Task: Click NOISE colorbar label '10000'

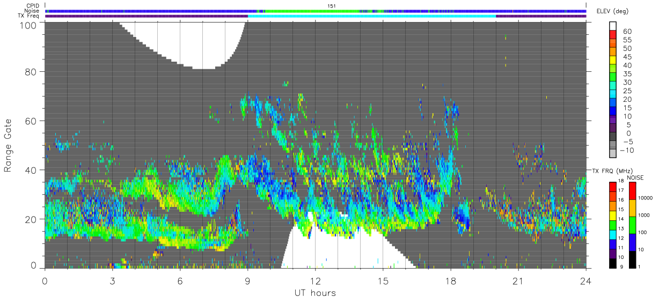Action: 645,198
